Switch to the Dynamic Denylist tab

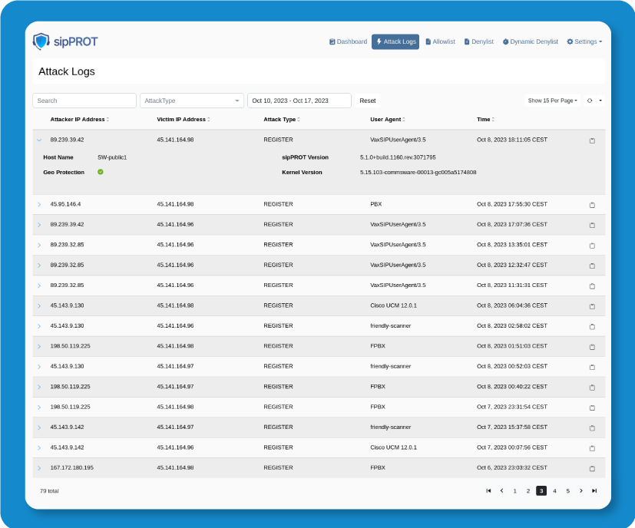[531, 41]
